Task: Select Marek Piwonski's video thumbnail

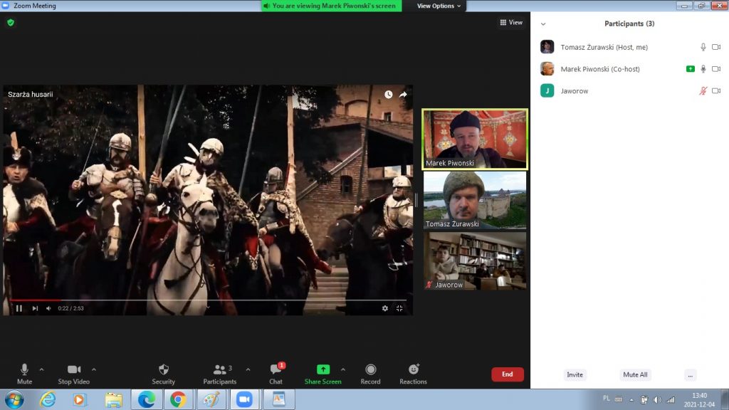Action: pos(475,139)
